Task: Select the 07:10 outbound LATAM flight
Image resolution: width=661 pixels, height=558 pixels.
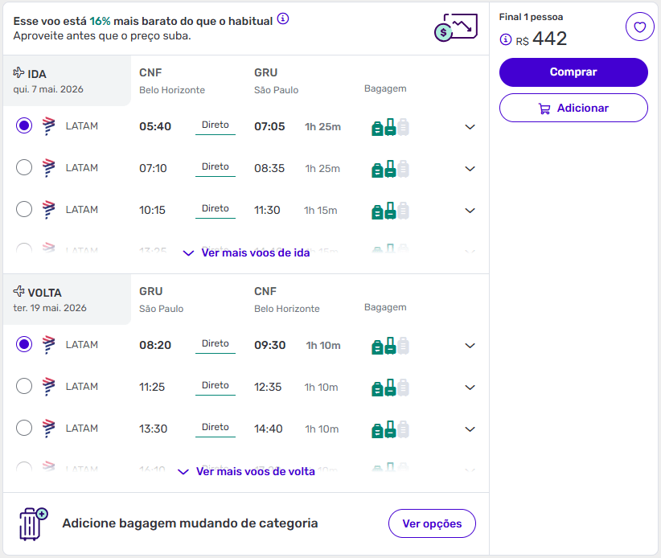Action: point(24,168)
